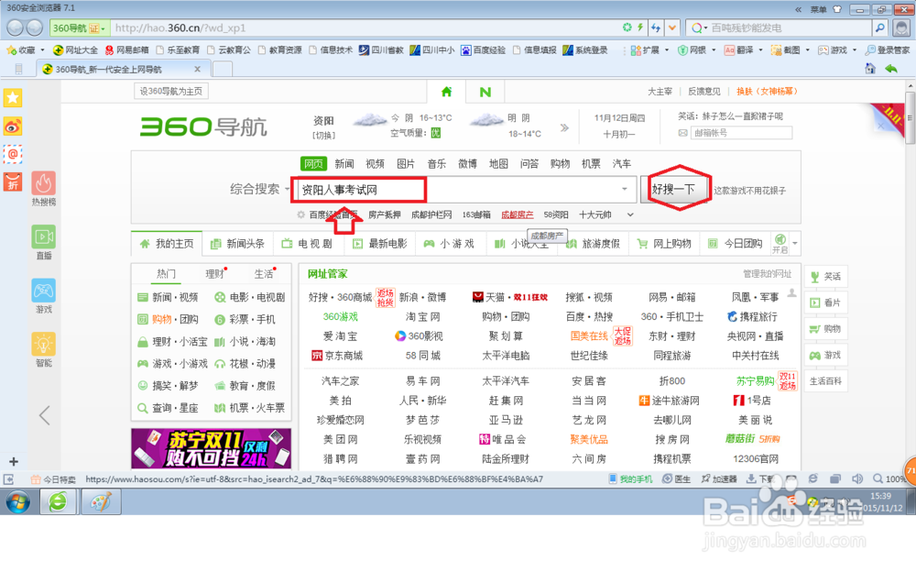Click the plus icon at sidebar bottom

pos(14,461)
